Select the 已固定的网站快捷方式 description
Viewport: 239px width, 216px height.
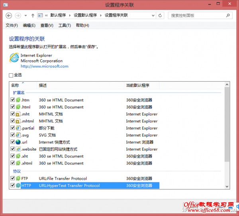(58, 149)
